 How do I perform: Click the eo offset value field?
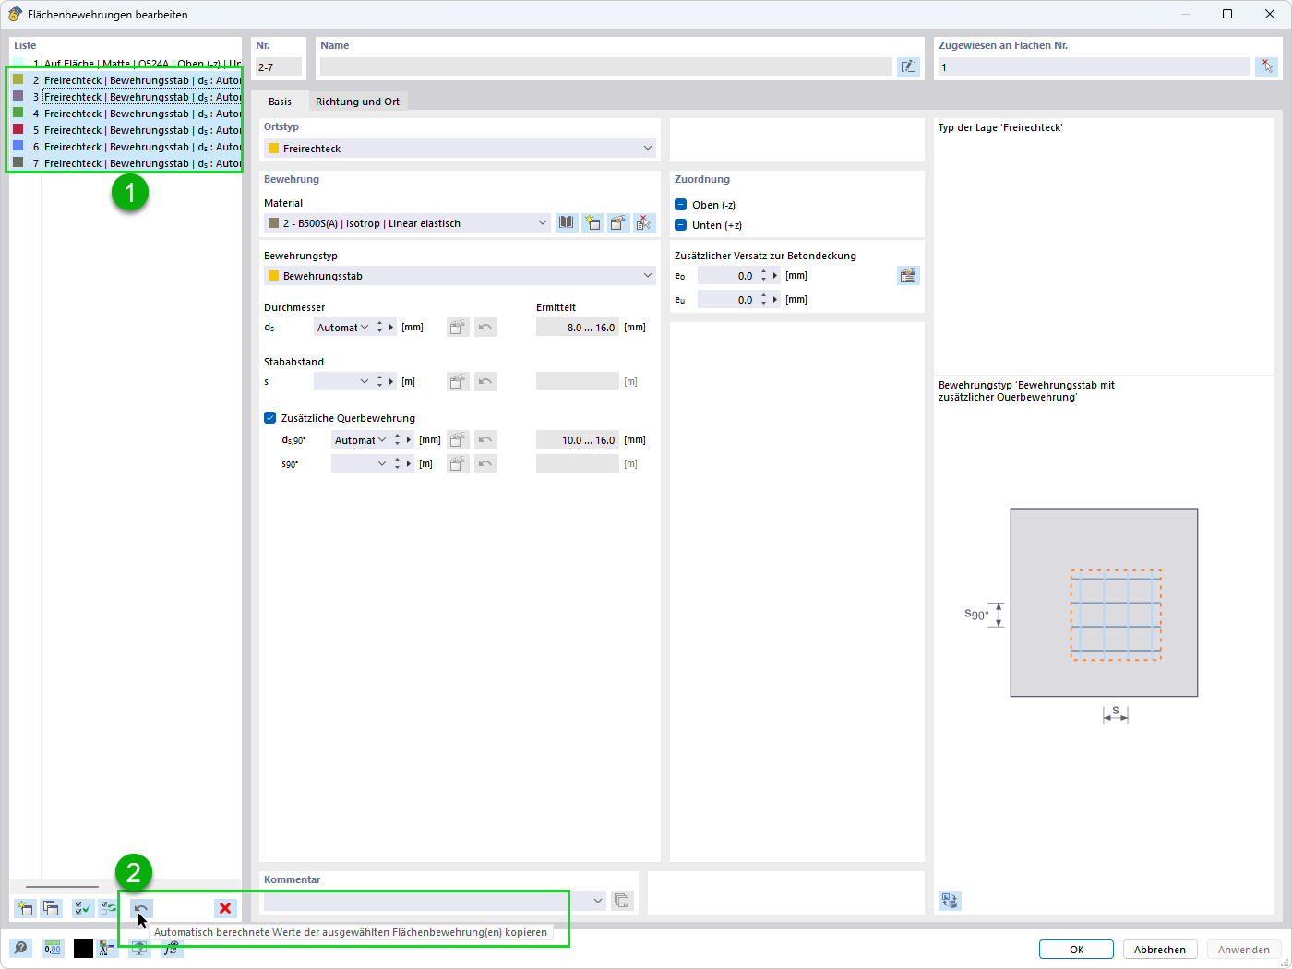(727, 275)
